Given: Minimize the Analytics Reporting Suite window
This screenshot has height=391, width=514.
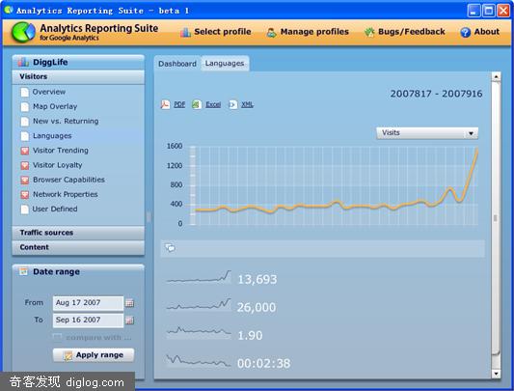Looking at the screenshot, I should point(473,11).
